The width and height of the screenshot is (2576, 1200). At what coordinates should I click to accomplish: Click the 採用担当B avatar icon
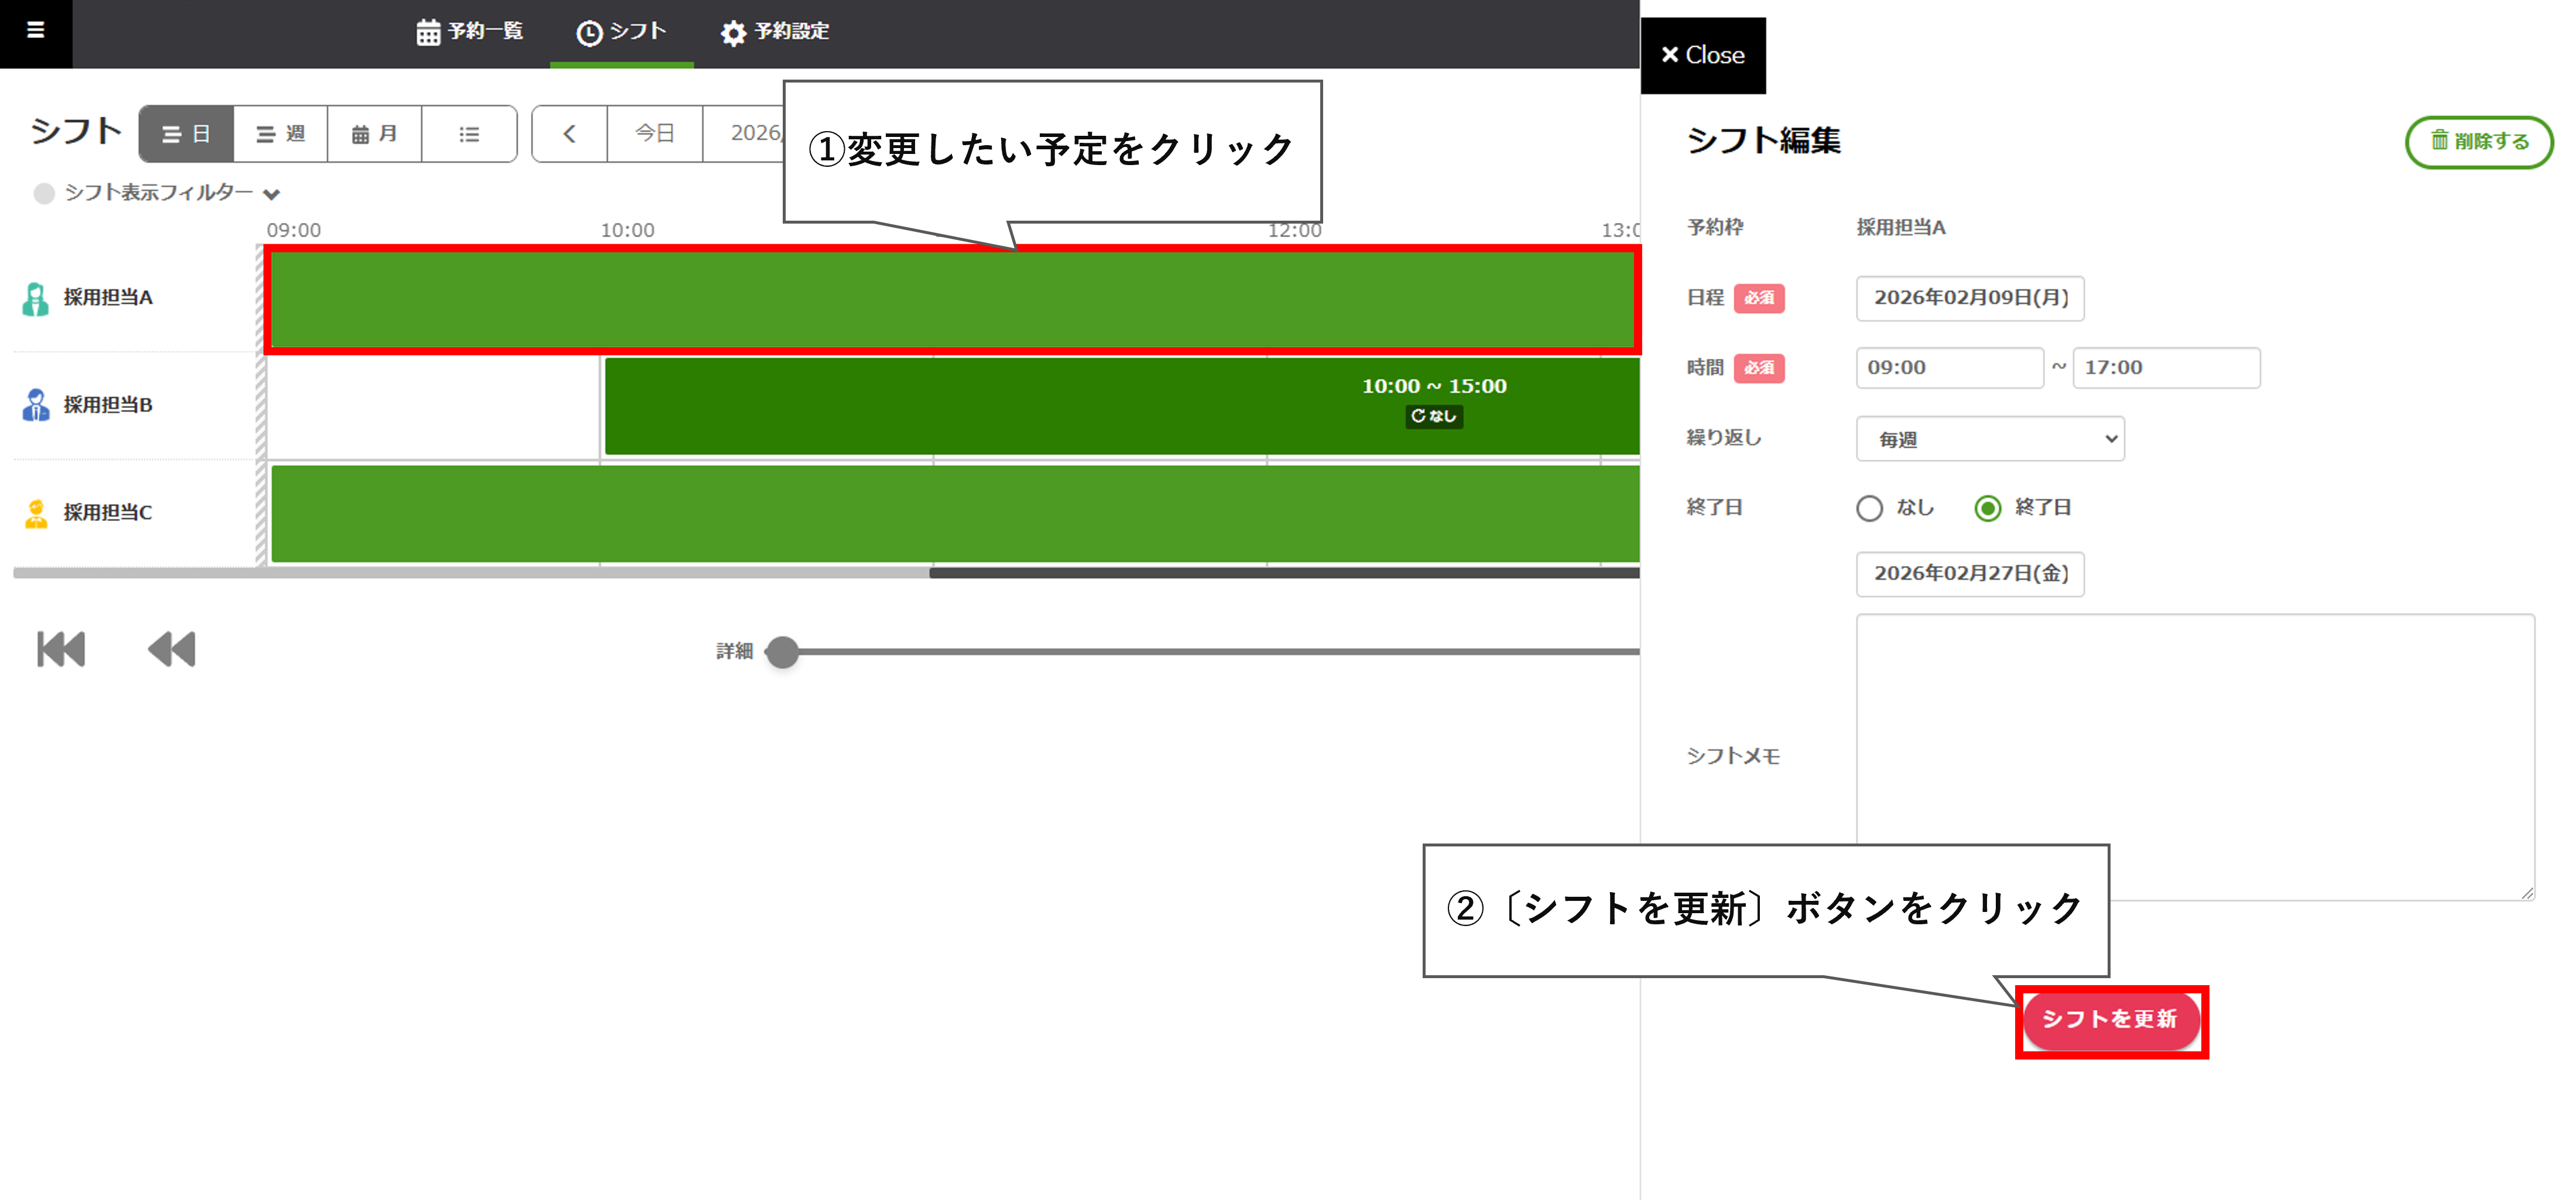coord(36,405)
